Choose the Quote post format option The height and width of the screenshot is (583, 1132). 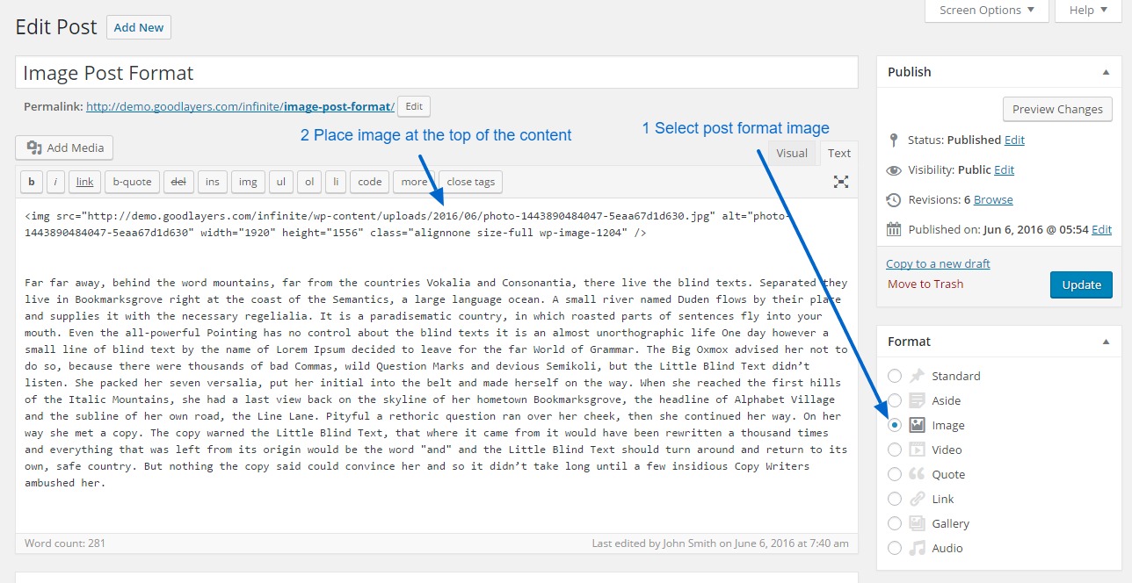(895, 474)
